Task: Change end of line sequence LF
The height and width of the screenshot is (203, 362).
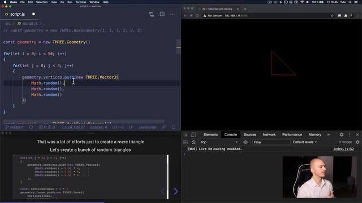Action: pyautogui.click(x=131, y=127)
